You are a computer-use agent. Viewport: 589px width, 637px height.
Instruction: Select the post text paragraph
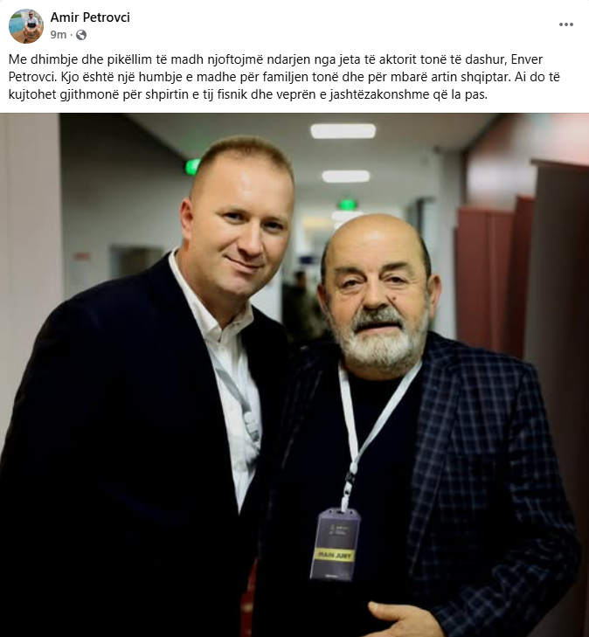tap(284, 77)
